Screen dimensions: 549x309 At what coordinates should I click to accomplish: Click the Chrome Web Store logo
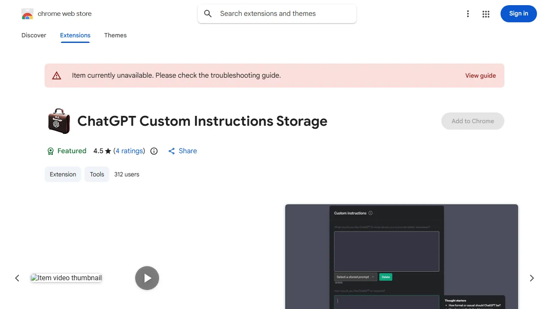(27, 14)
